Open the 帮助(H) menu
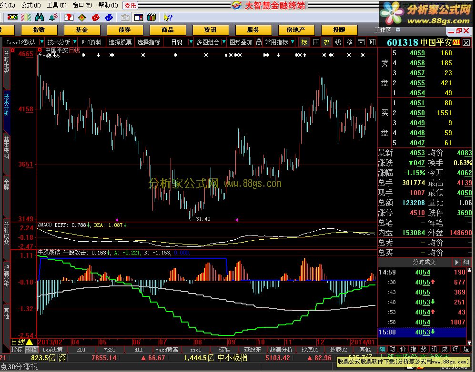This screenshot has width=475, height=372. [x=108, y=5]
